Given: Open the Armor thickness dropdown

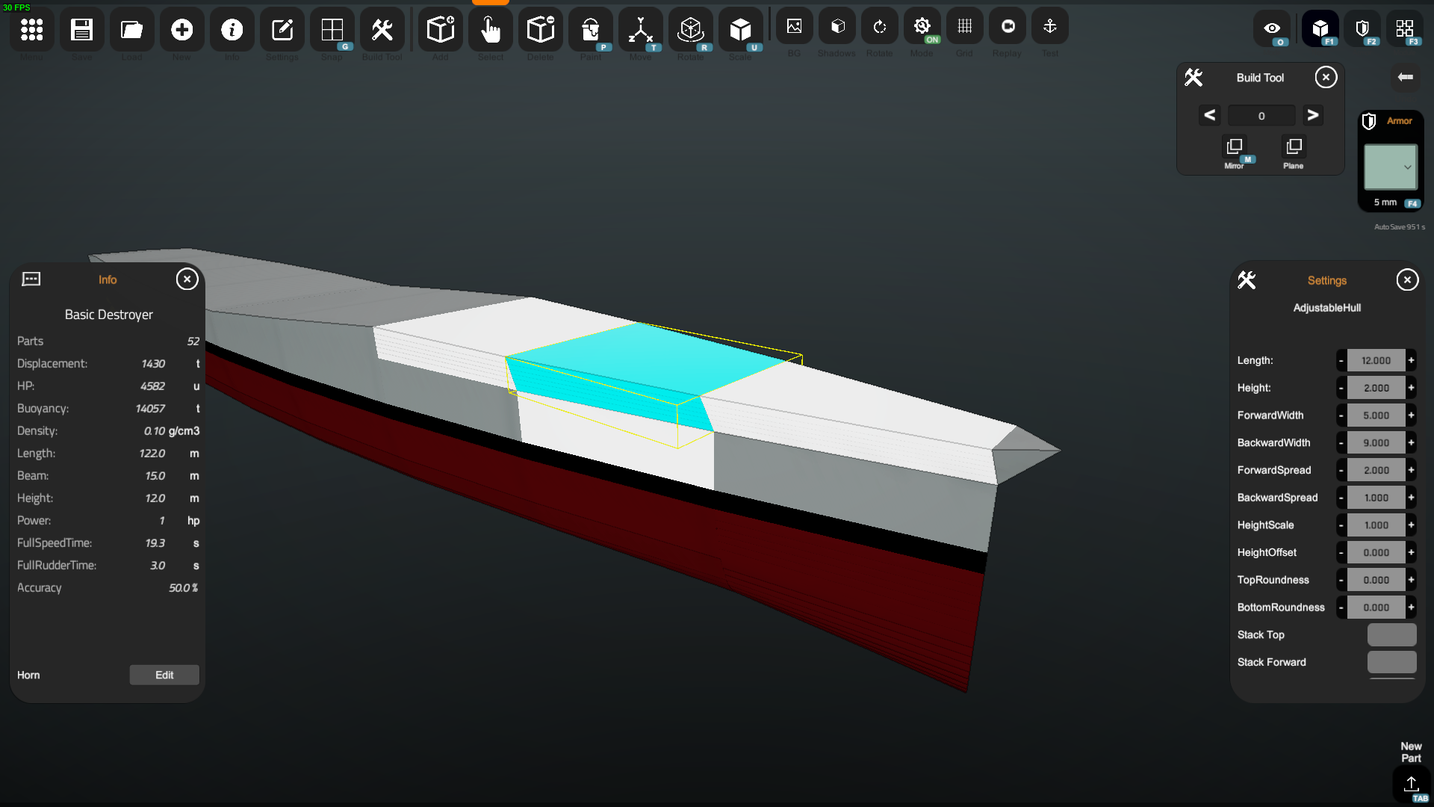Looking at the screenshot, I should pyautogui.click(x=1391, y=167).
